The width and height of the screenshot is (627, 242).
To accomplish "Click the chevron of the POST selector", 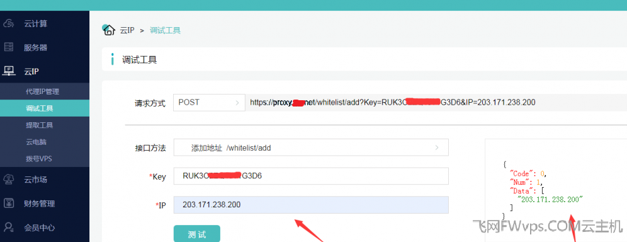I will [237, 103].
